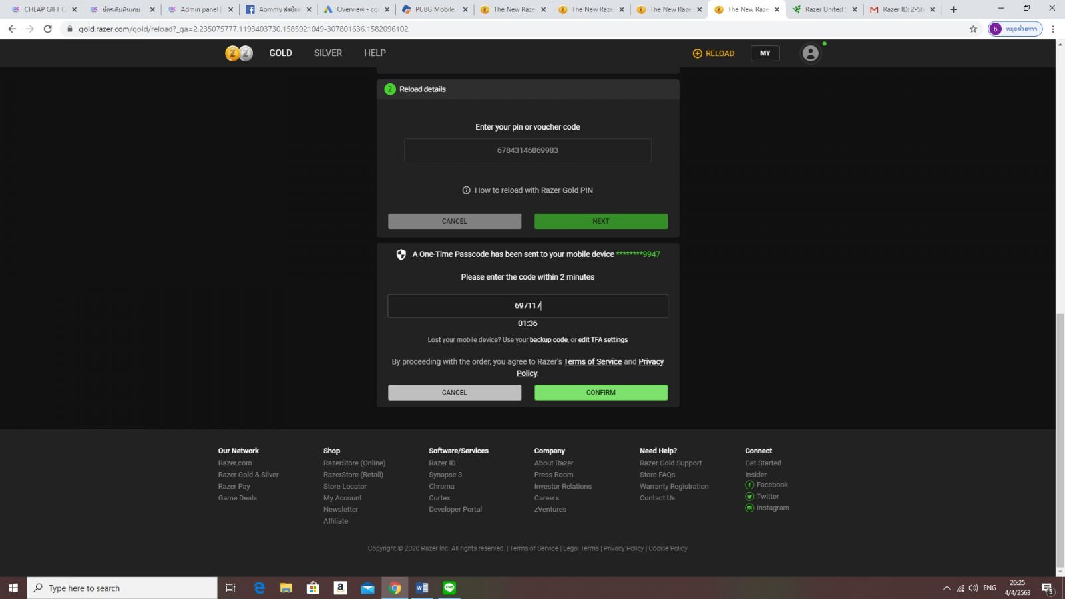
Task: Open a new browser tab
Action: (x=953, y=9)
